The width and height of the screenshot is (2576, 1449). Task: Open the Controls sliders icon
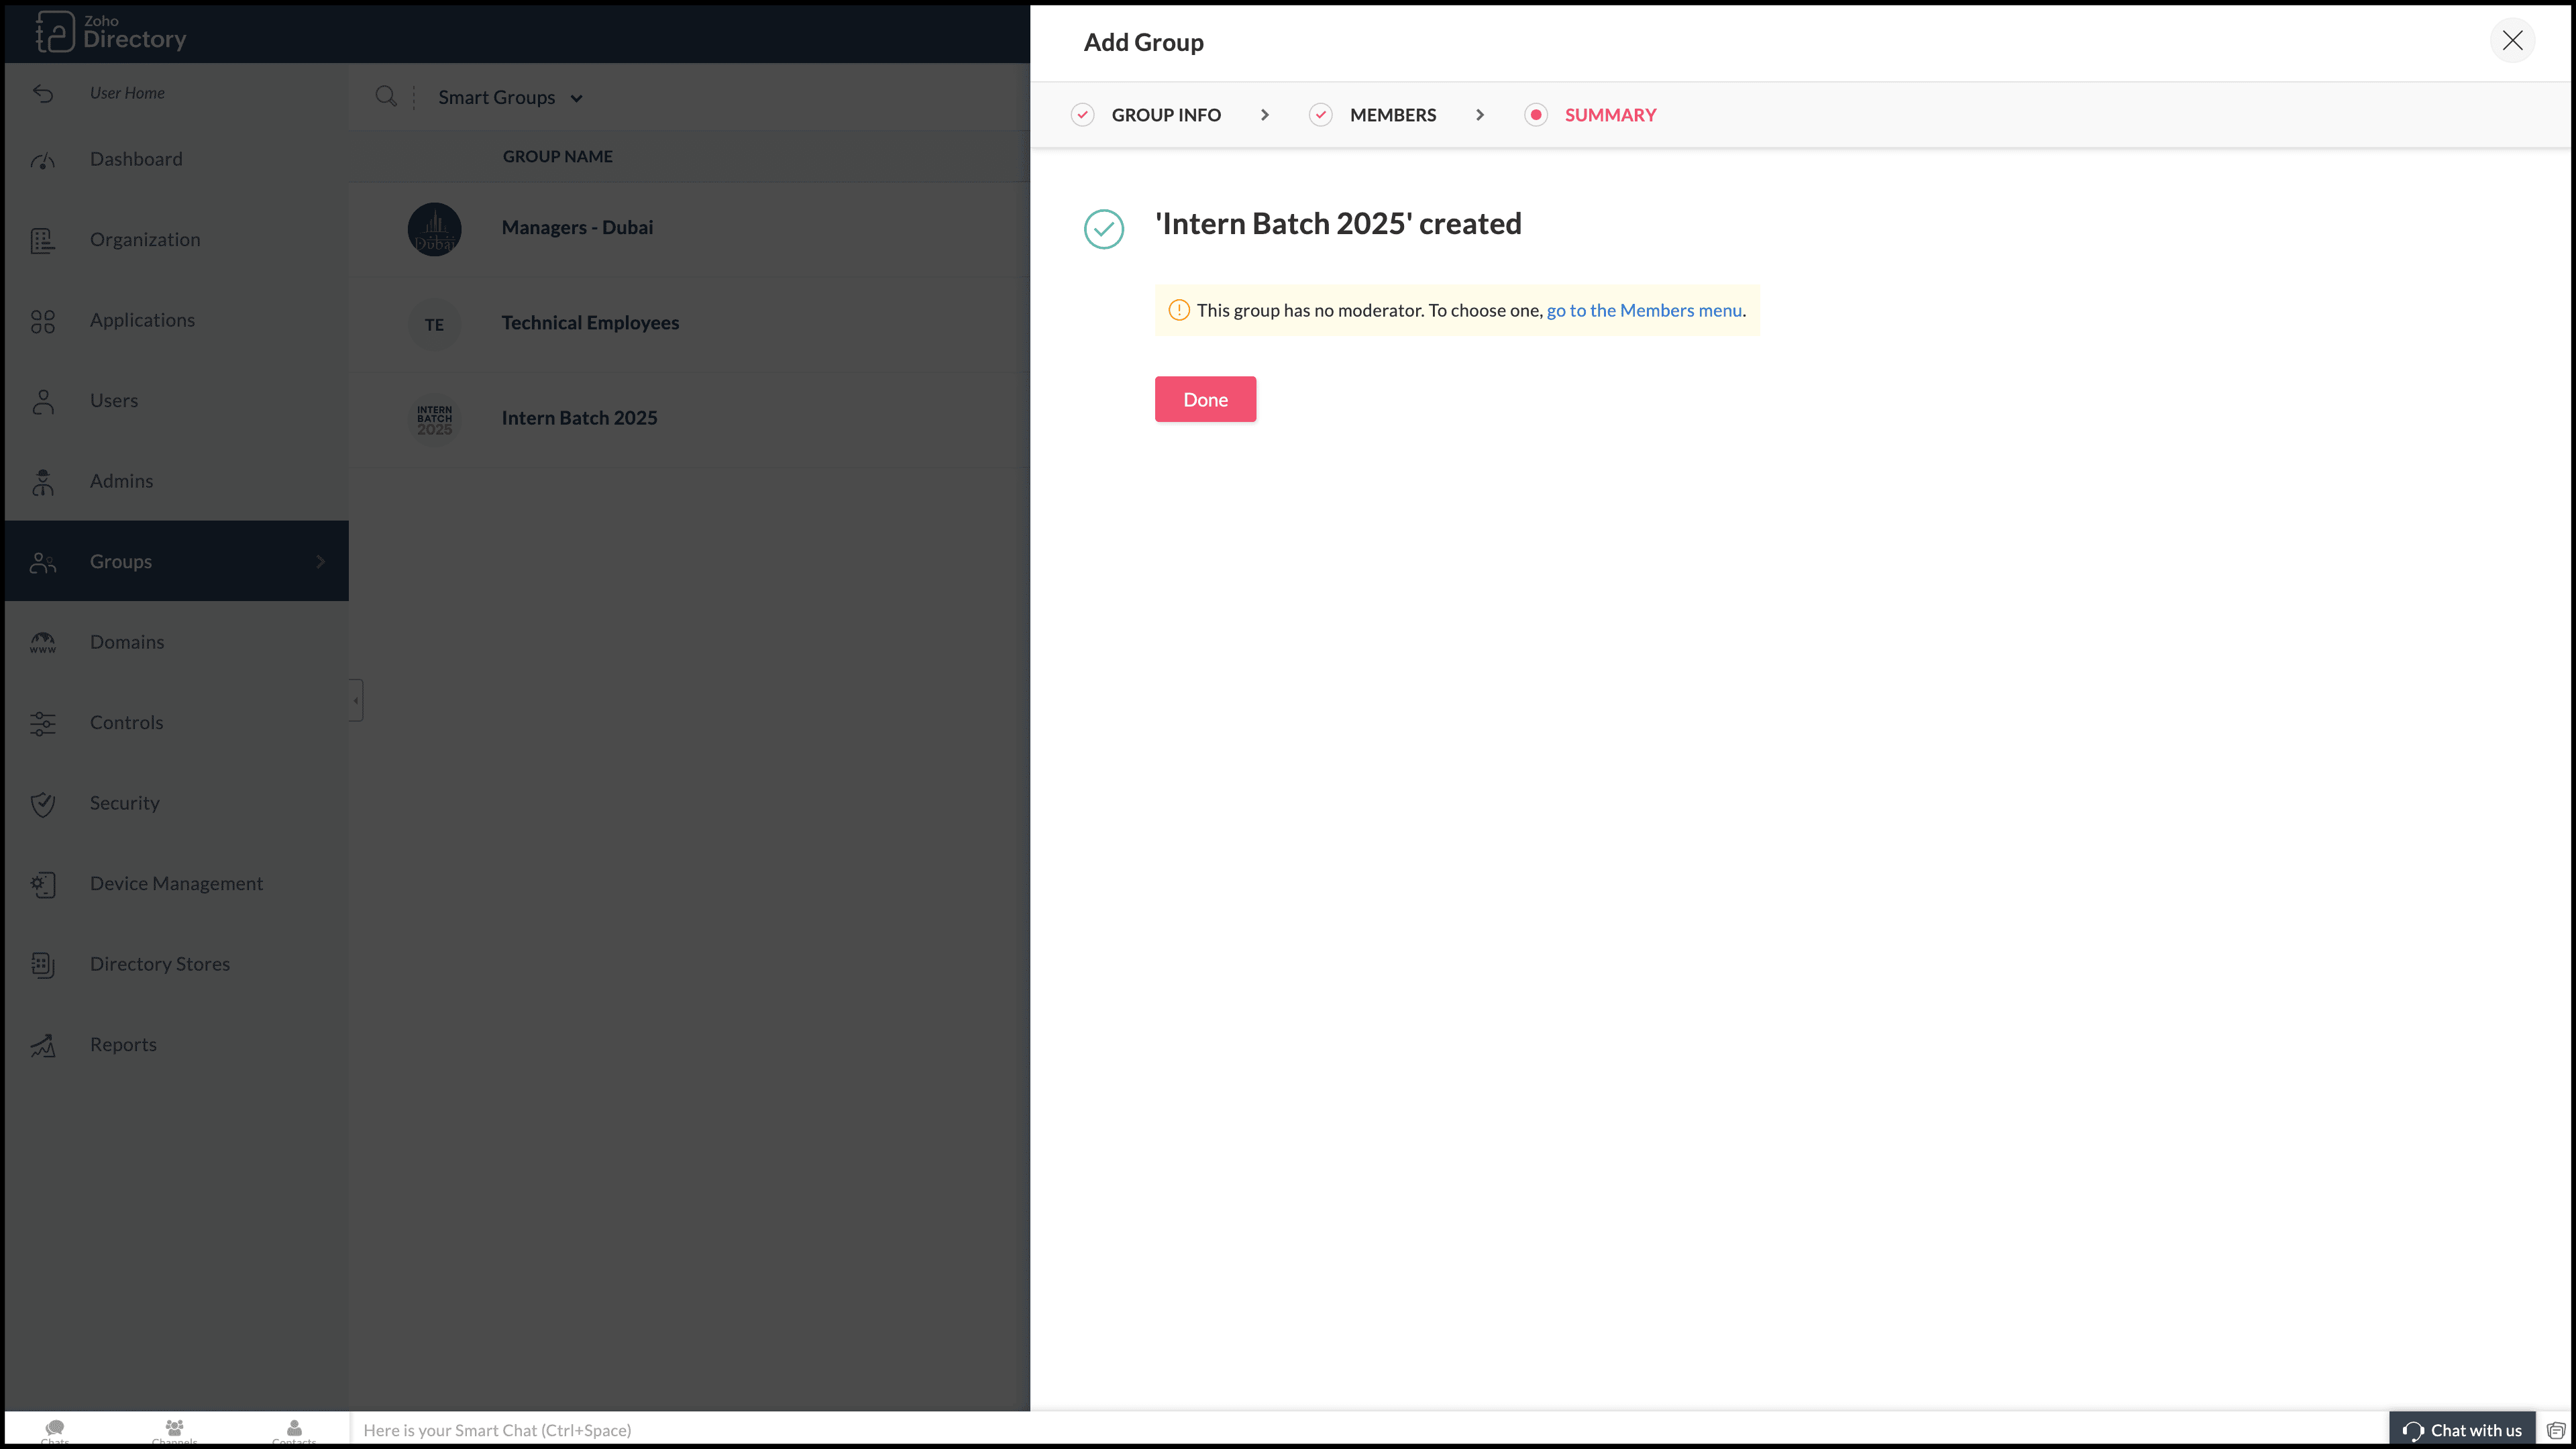[42, 723]
